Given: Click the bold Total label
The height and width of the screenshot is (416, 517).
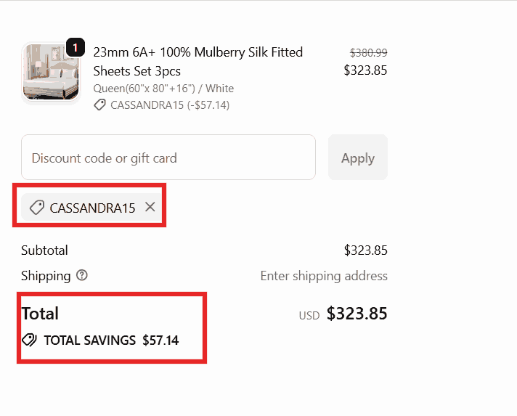Looking at the screenshot, I should coord(40,314).
